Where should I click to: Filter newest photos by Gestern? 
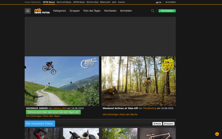(169, 124)
